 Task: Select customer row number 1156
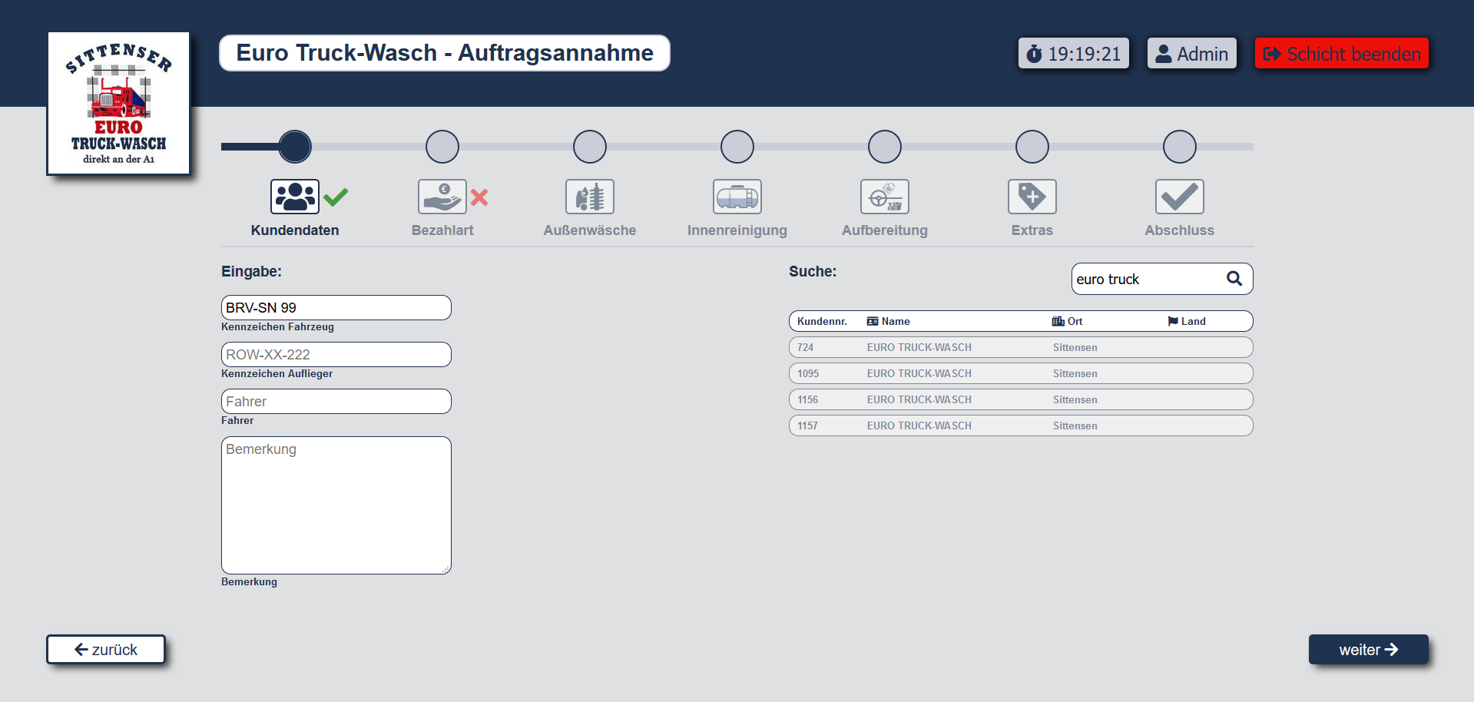(x=1021, y=399)
